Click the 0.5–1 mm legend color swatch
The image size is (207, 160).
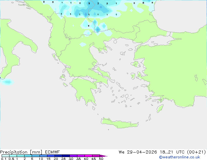[13, 156]
